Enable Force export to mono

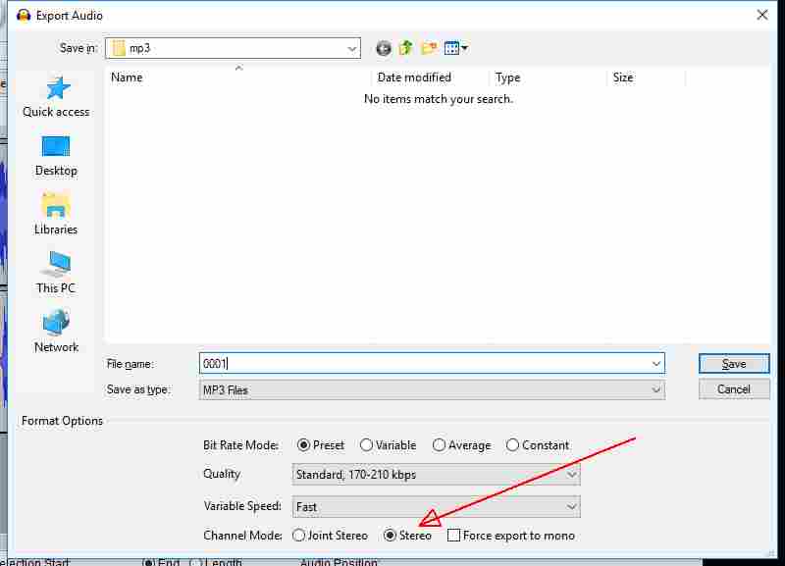click(453, 536)
